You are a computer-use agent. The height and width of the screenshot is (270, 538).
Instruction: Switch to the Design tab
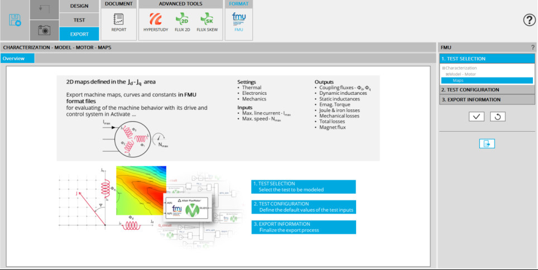tap(79, 6)
